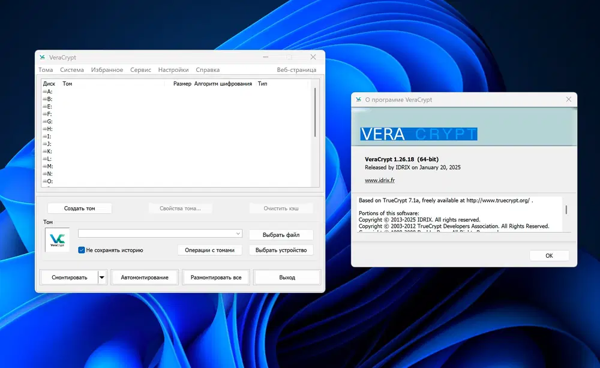600x368 pixels.
Task: Open the Тома menu
Action: (x=46, y=70)
